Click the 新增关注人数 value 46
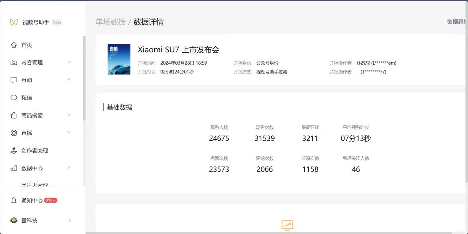The height and width of the screenshot is (234, 468). click(356, 169)
